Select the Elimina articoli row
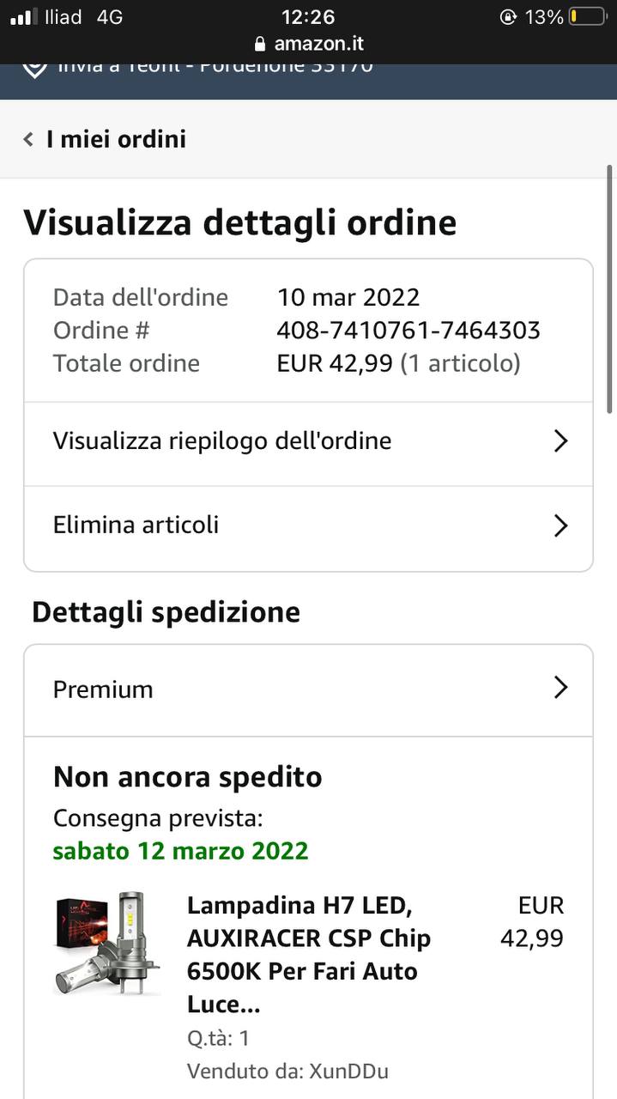Image resolution: width=617 pixels, height=1099 pixels. (136, 525)
